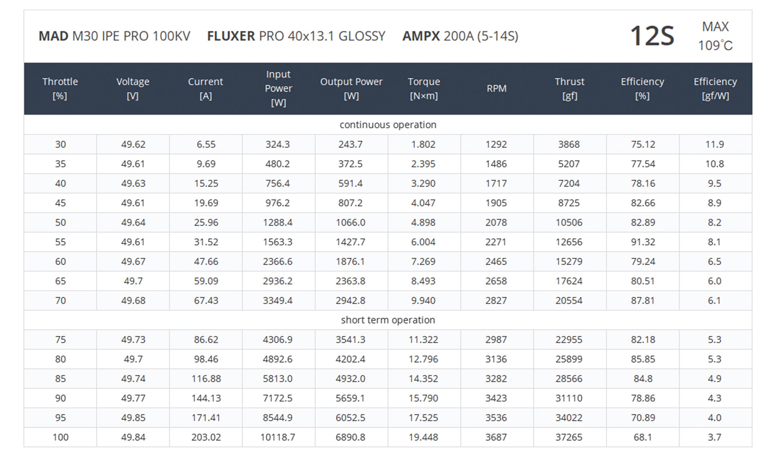Click the 91.32 efficiency value cell
Screen dimensions: 778x449
pos(643,242)
